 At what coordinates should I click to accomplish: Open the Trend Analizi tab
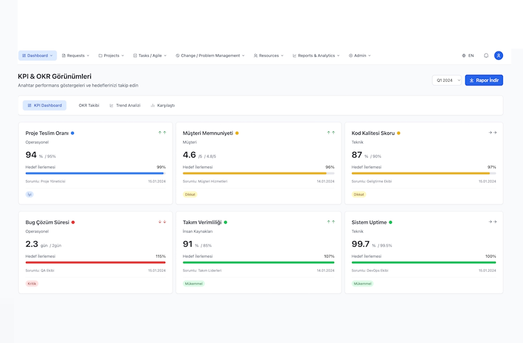[125, 105]
